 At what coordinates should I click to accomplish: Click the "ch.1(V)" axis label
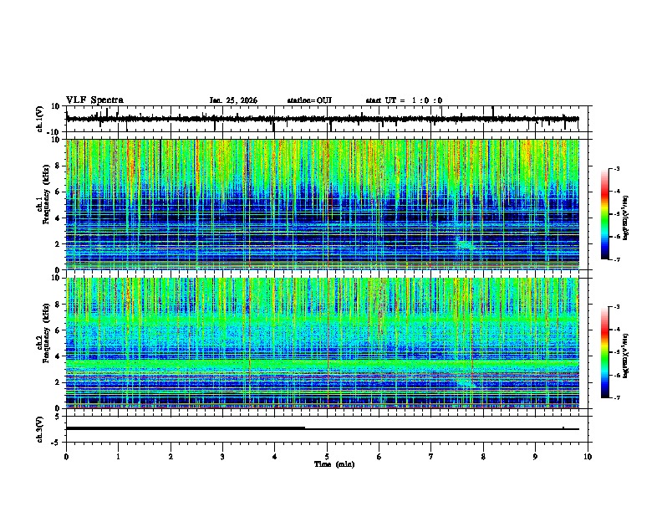click(40, 119)
